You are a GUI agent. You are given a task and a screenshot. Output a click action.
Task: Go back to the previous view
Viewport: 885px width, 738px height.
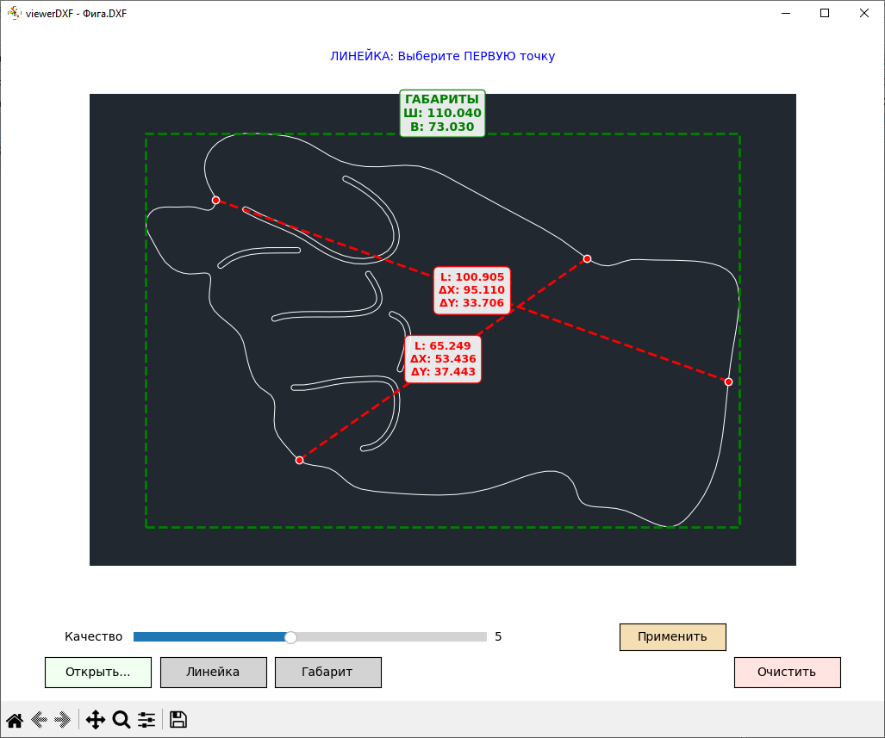[x=39, y=720]
